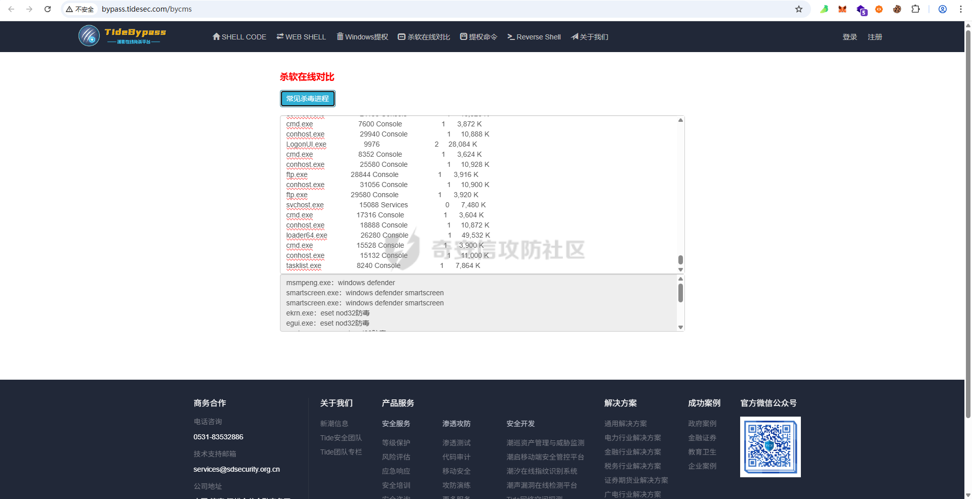Click the input textarea scroll-up arrow
The height and width of the screenshot is (499, 972).
[x=680, y=120]
